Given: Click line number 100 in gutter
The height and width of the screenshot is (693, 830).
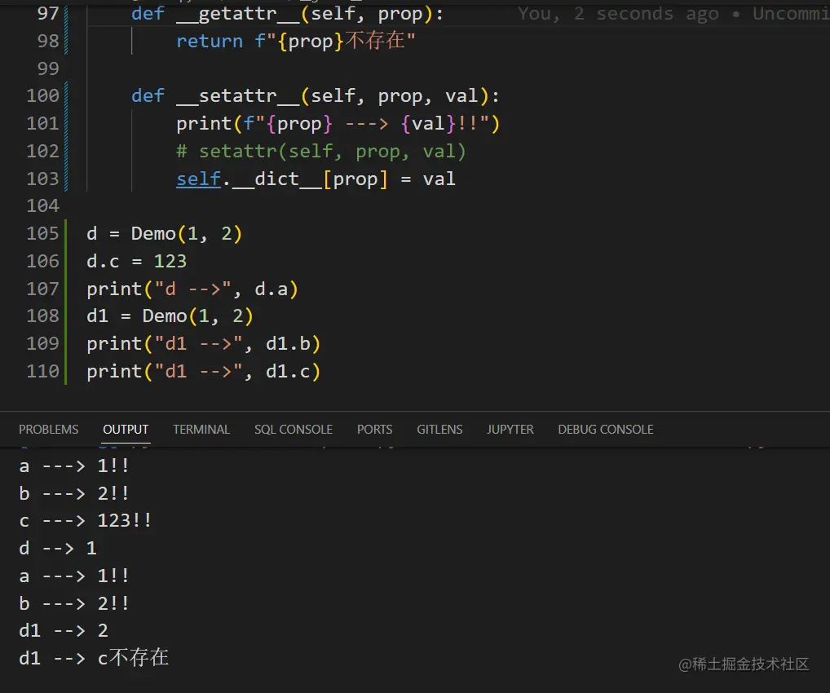Looking at the screenshot, I should coord(43,96).
